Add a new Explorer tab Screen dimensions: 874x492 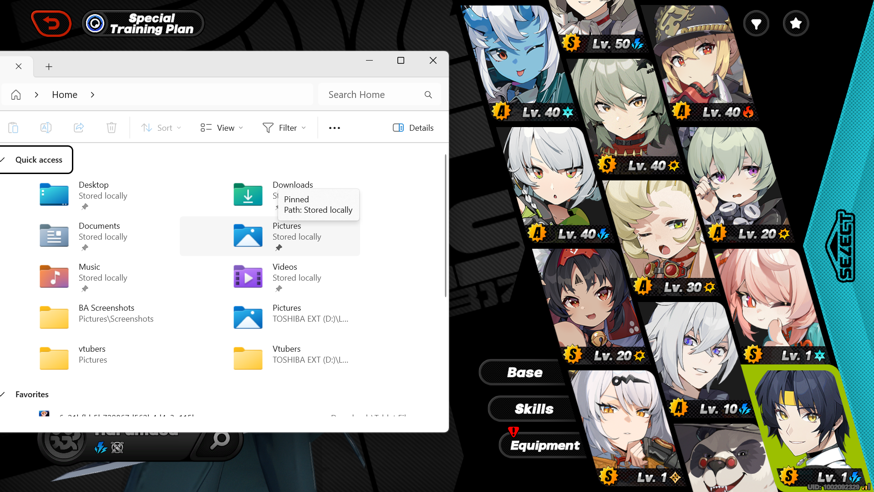click(49, 67)
